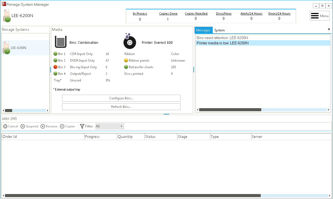This screenshot has width=333, height=199.
Task: Click the splitter handle above Jobs panel
Action: (166, 114)
